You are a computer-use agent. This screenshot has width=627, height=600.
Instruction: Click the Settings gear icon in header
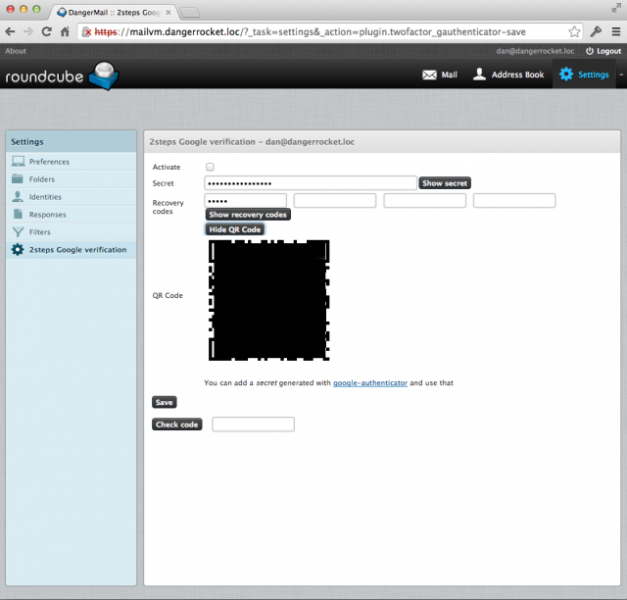(566, 75)
